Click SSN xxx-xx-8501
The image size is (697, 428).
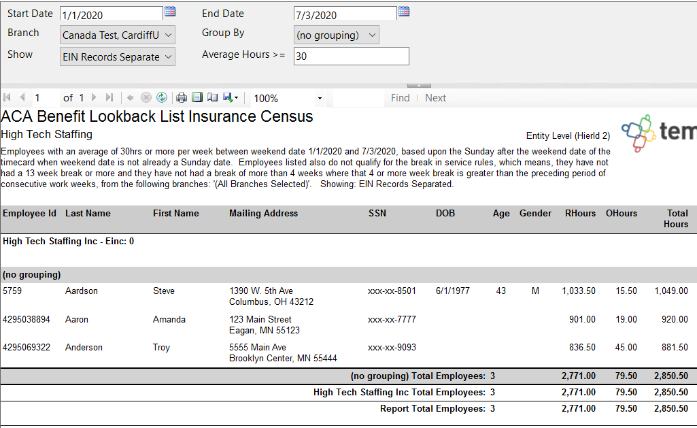coord(392,291)
